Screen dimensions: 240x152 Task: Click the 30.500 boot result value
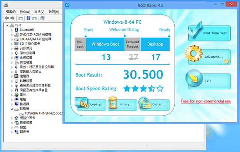point(143,75)
